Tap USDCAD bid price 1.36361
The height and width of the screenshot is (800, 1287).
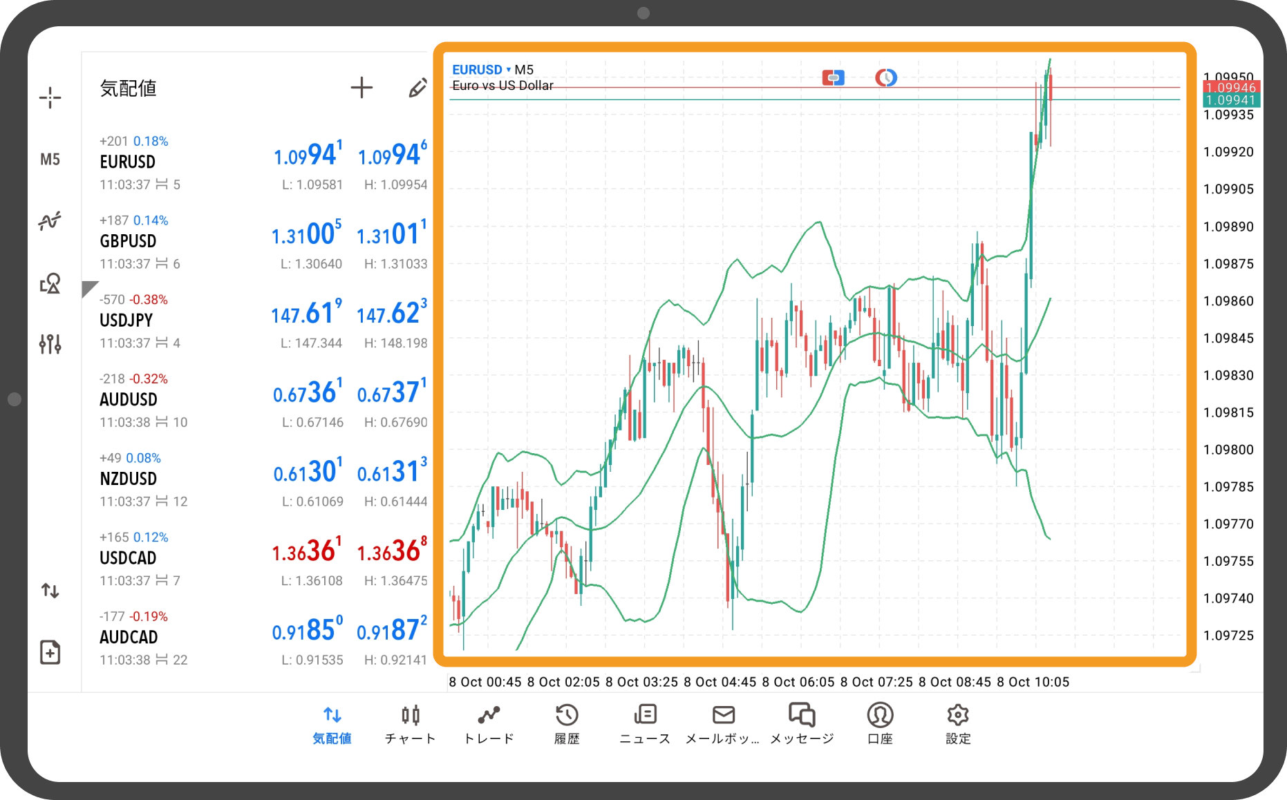coord(307,550)
